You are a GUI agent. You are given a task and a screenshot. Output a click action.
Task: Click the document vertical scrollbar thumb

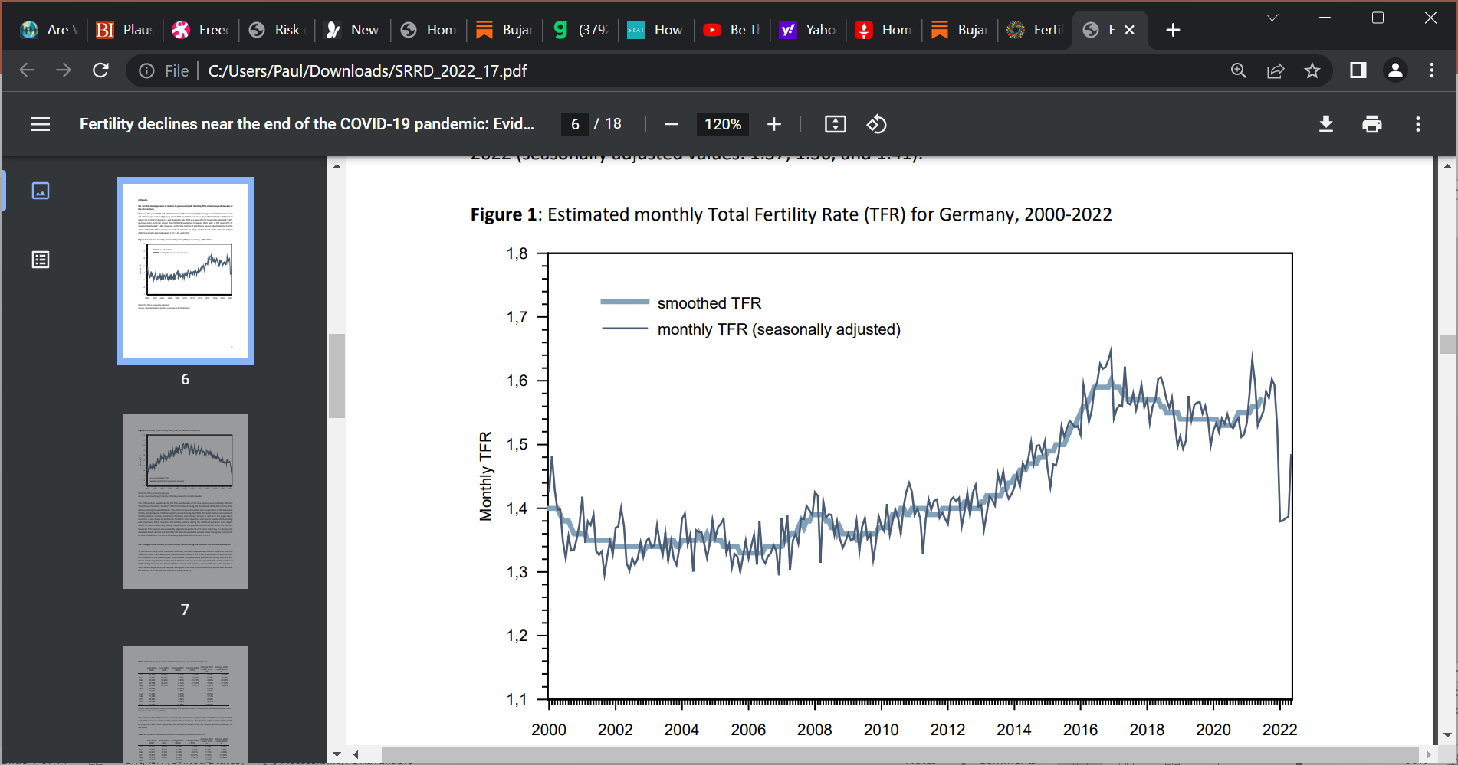point(1447,344)
